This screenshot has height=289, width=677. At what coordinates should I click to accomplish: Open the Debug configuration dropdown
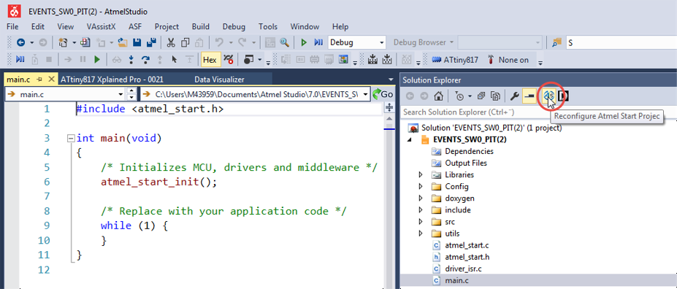[382, 42]
